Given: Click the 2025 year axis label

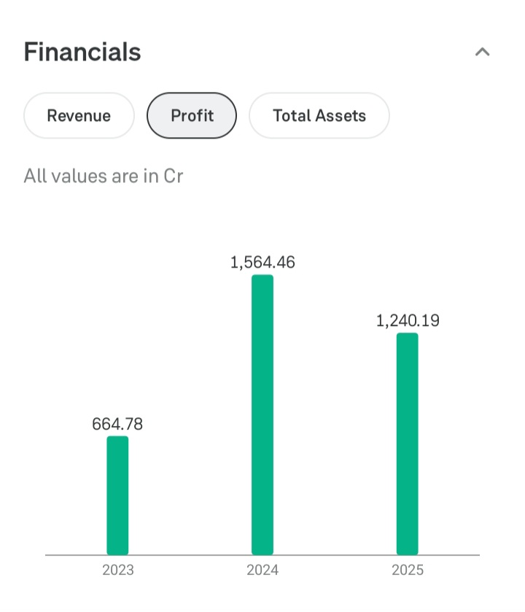Looking at the screenshot, I should point(408,570).
